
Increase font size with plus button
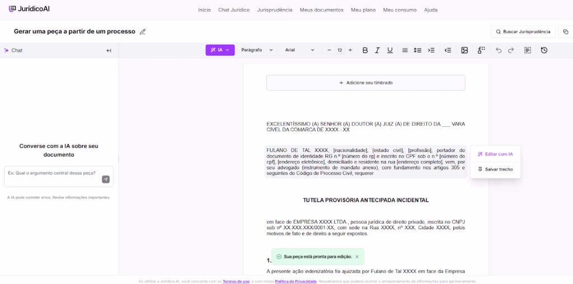(350, 50)
